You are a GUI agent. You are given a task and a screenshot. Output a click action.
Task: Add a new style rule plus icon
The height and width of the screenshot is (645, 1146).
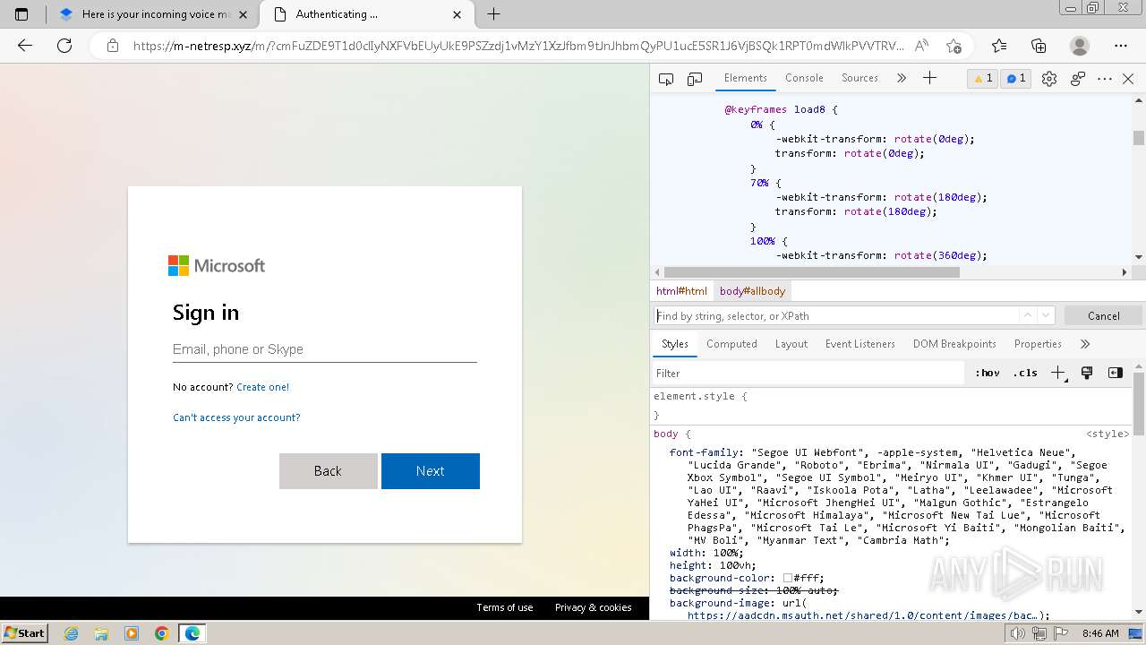tap(1058, 374)
